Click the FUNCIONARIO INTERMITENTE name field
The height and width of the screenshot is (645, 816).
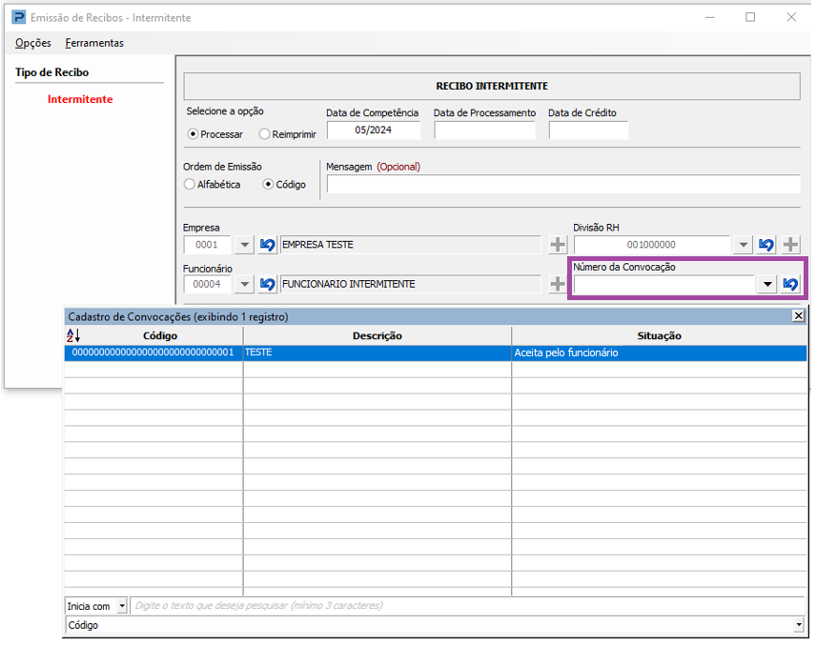point(410,284)
